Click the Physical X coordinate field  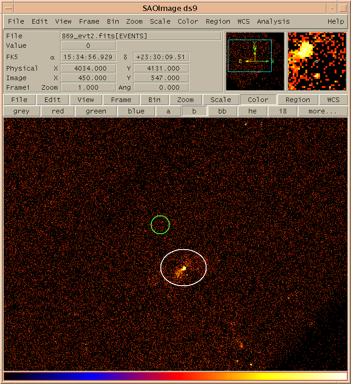(x=88, y=68)
